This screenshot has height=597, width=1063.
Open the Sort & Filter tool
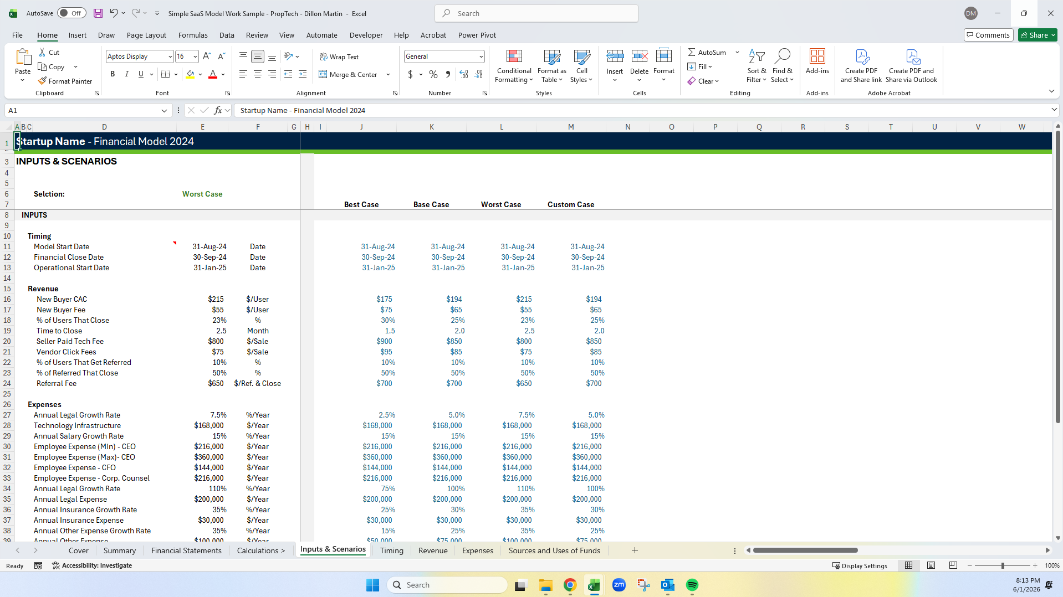tap(757, 66)
